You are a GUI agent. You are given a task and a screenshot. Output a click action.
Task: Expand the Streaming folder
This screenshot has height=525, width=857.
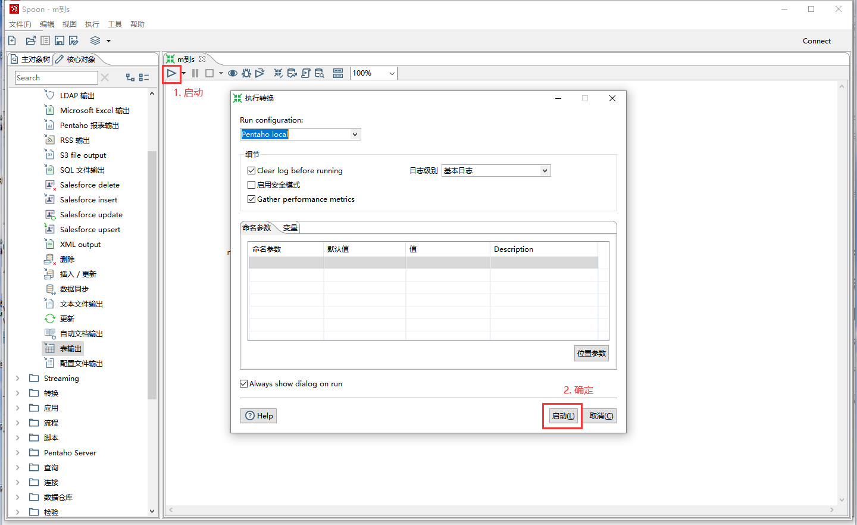click(x=18, y=378)
